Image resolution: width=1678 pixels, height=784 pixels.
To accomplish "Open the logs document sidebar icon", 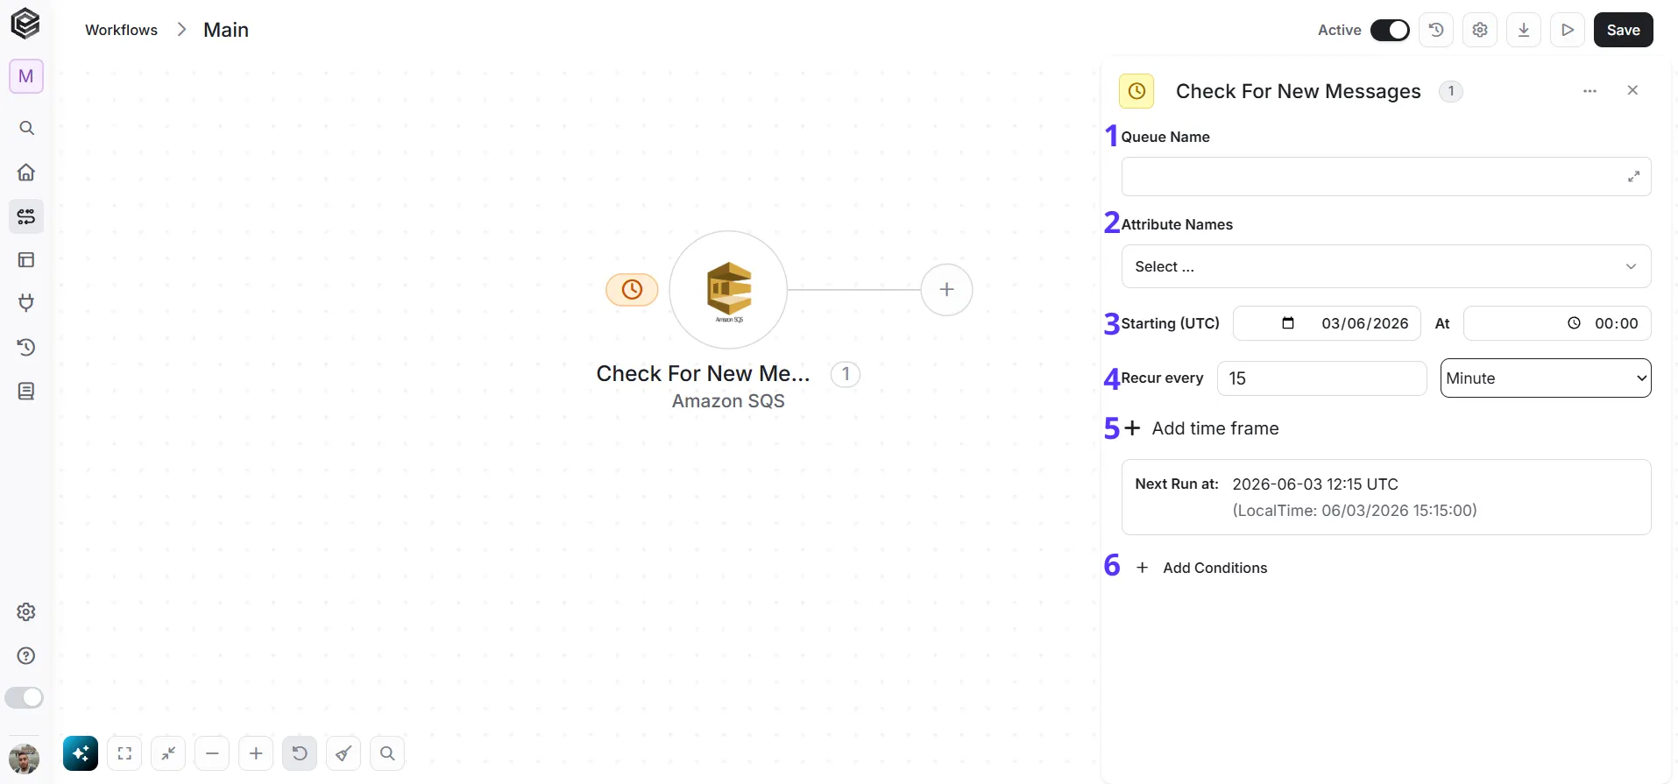I will coord(26,391).
